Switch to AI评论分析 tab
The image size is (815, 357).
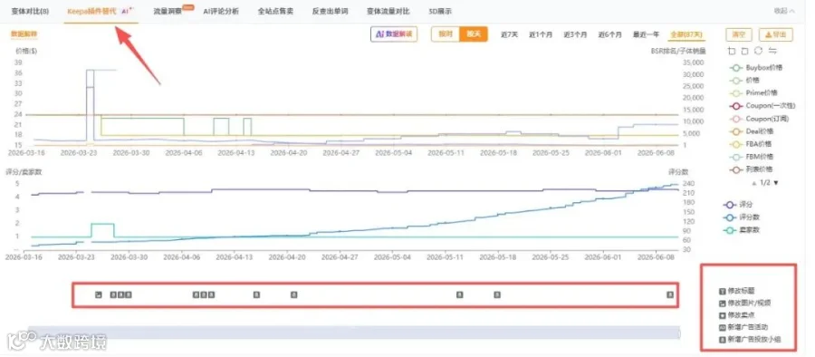click(x=221, y=11)
